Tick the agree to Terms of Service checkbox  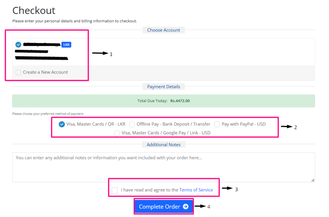115,190
